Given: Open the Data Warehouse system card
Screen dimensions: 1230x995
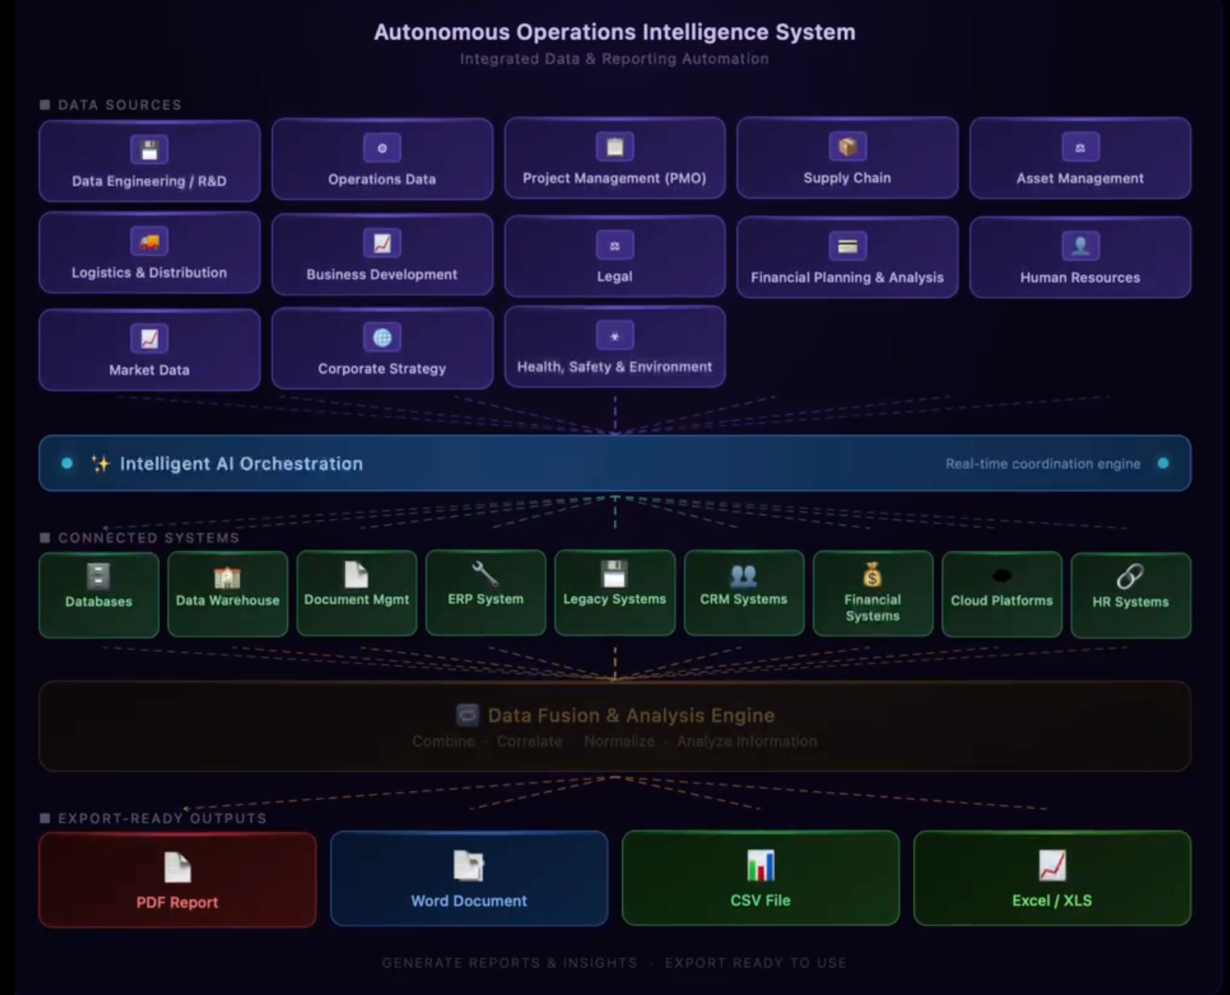Looking at the screenshot, I should (228, 592).
